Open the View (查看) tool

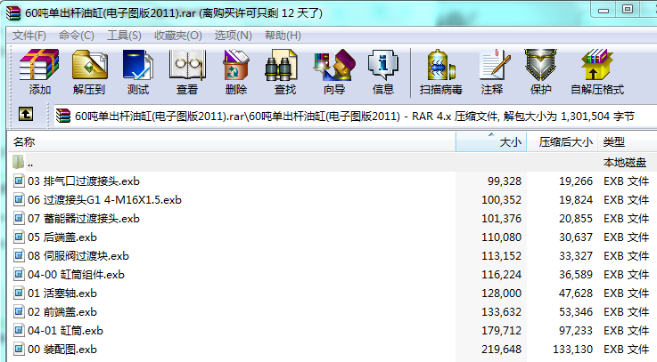point(187,71)
